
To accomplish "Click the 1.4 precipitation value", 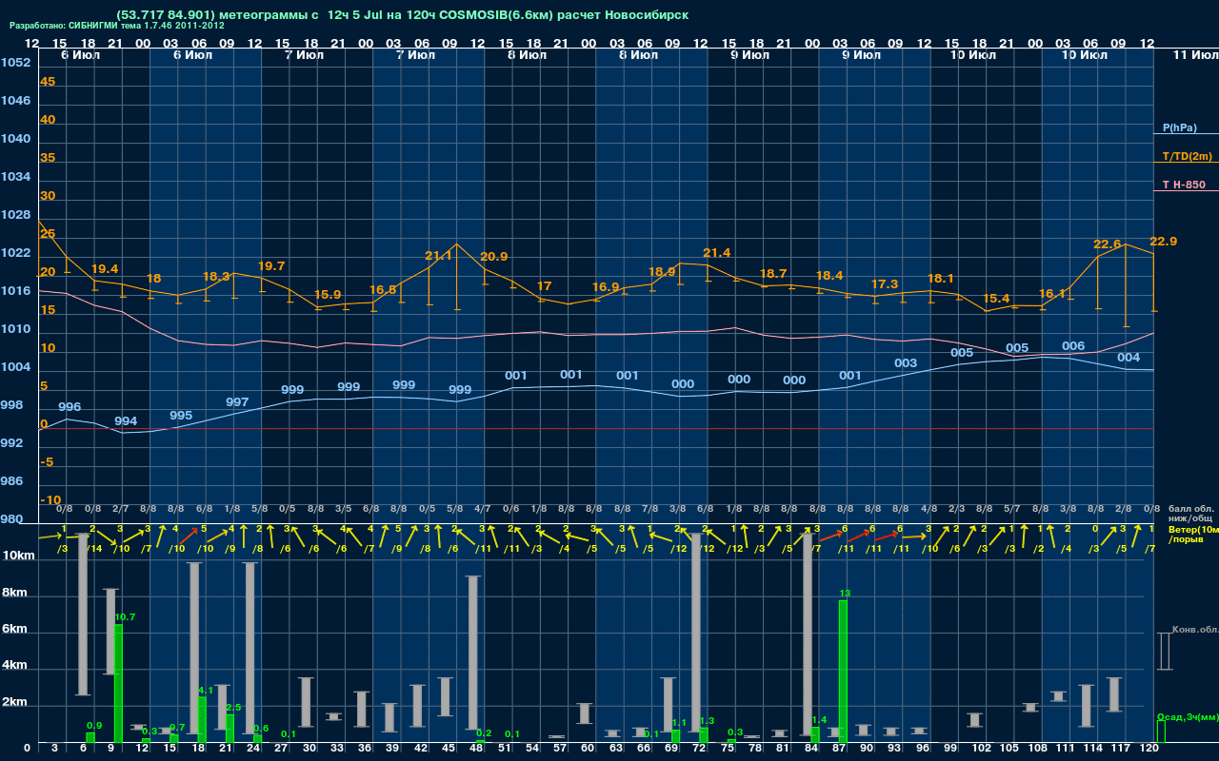I will (819, 720).
